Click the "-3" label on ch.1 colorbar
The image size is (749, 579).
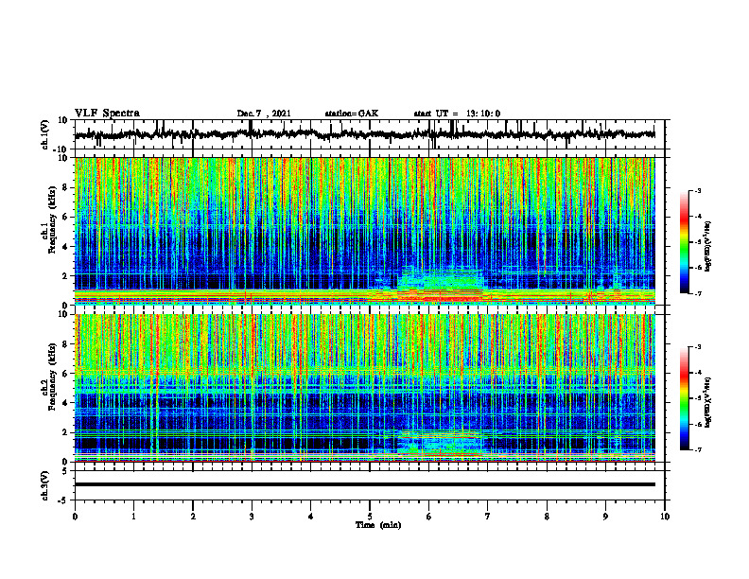point(697,191)
